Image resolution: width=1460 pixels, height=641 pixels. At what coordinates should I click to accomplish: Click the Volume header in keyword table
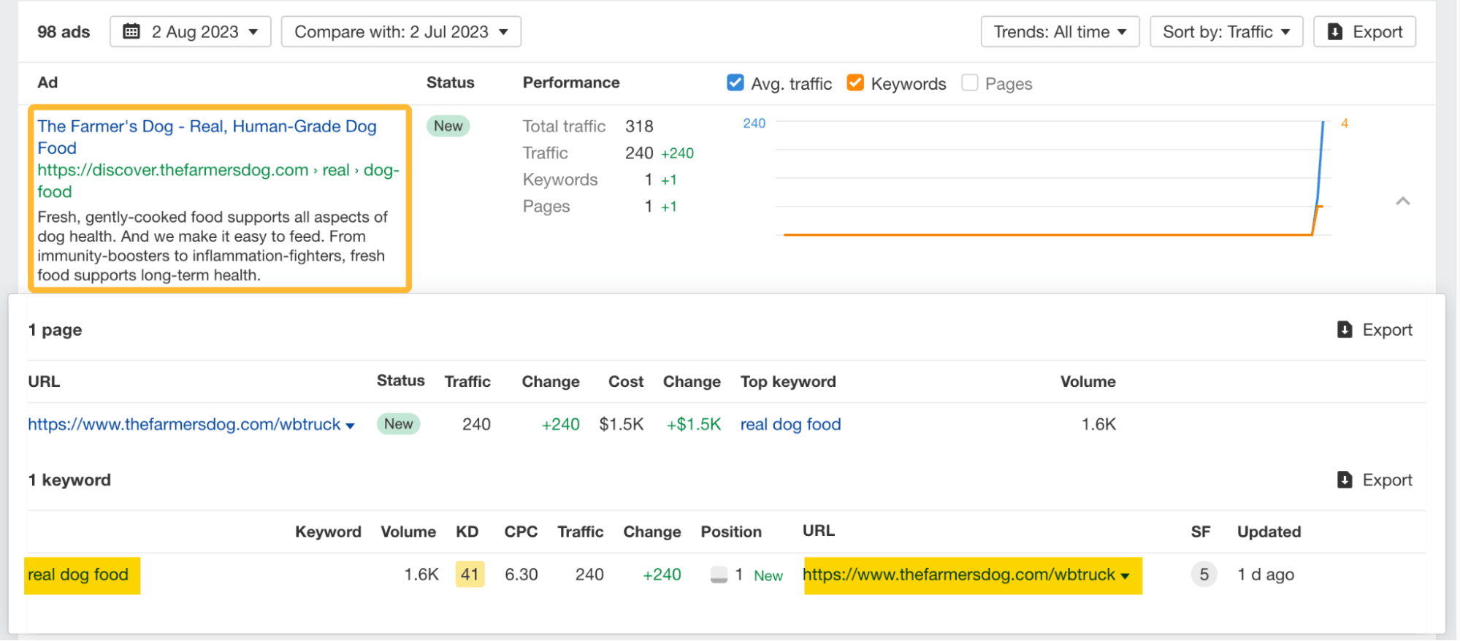[408, 532]
